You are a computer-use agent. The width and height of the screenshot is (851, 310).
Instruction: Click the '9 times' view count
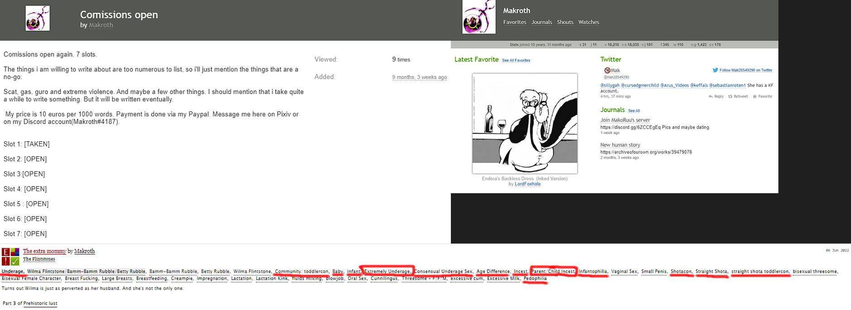click(x=401, y=59)
